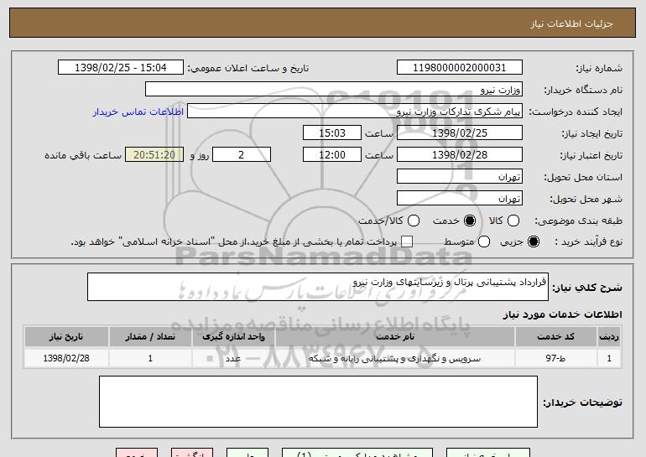Screen dimensions: 646x457
Task: Click the کد خدمت column header
Action: [x=555, y=337]
